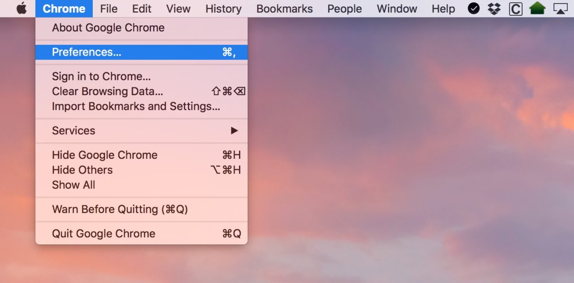Toggle Warn Before Quitting option
The height and width of the screenshot is (283, 574).
(x=141, y=209)
